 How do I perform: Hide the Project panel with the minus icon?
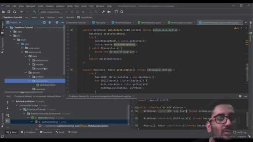(x=62, y=22)
